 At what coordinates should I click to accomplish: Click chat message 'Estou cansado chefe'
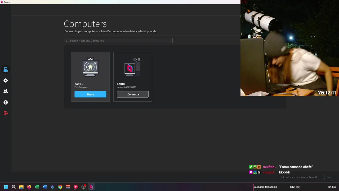(296, 167)
